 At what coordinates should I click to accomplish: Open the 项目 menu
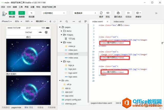point(3,7)
